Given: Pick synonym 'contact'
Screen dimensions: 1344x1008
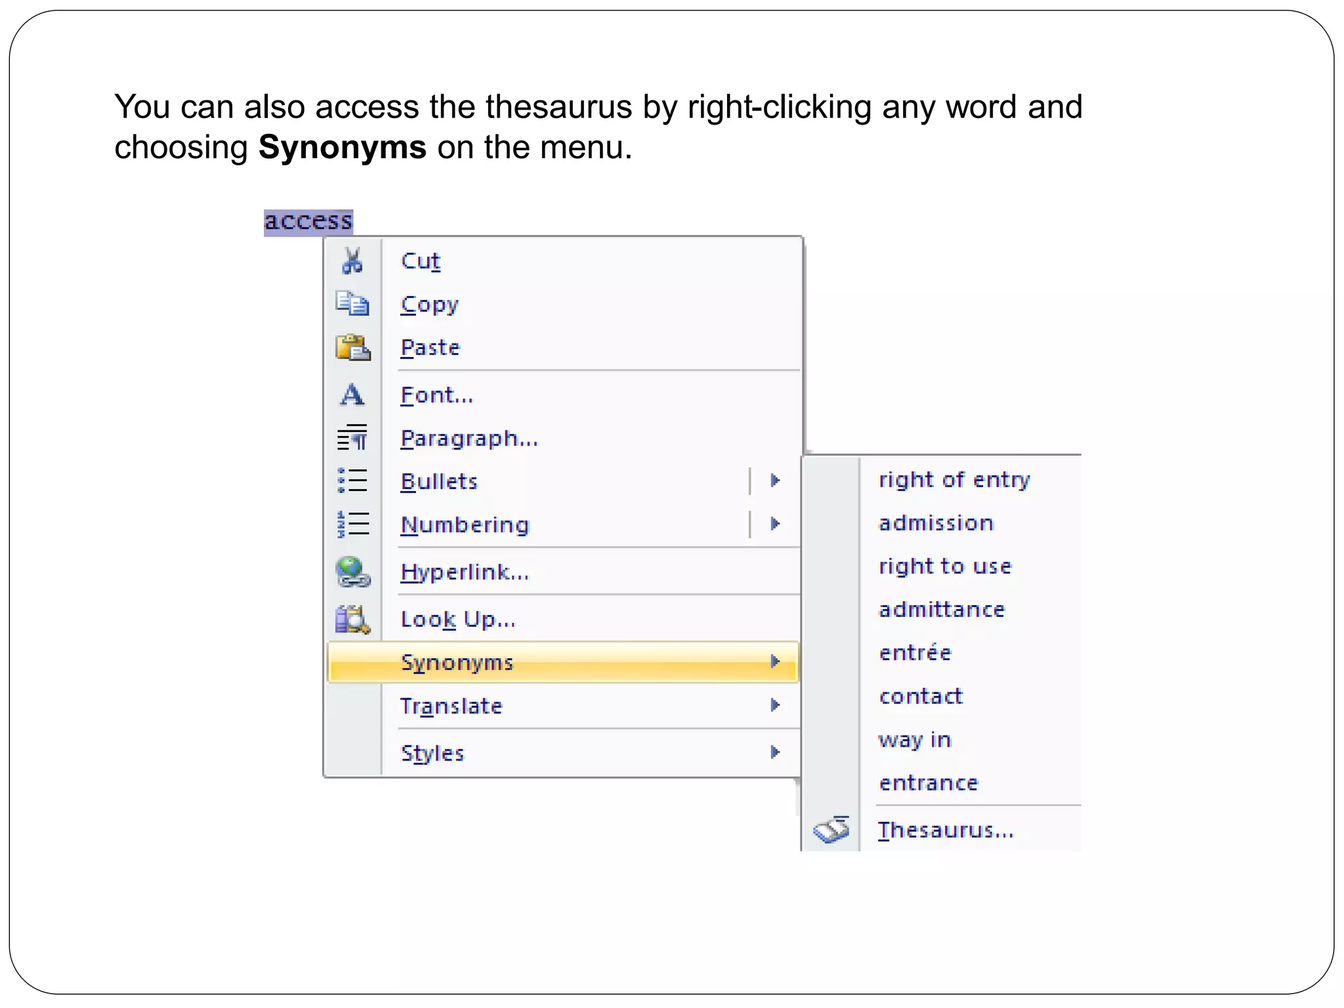Looking at the screenshot, I should 921,696.
